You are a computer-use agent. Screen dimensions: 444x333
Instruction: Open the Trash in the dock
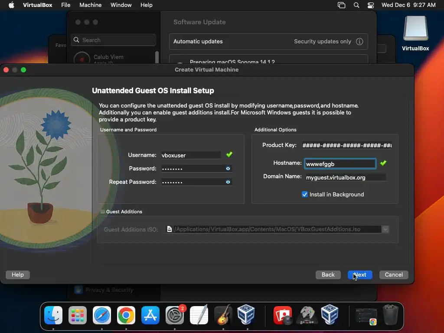click(x=391, y=315)
